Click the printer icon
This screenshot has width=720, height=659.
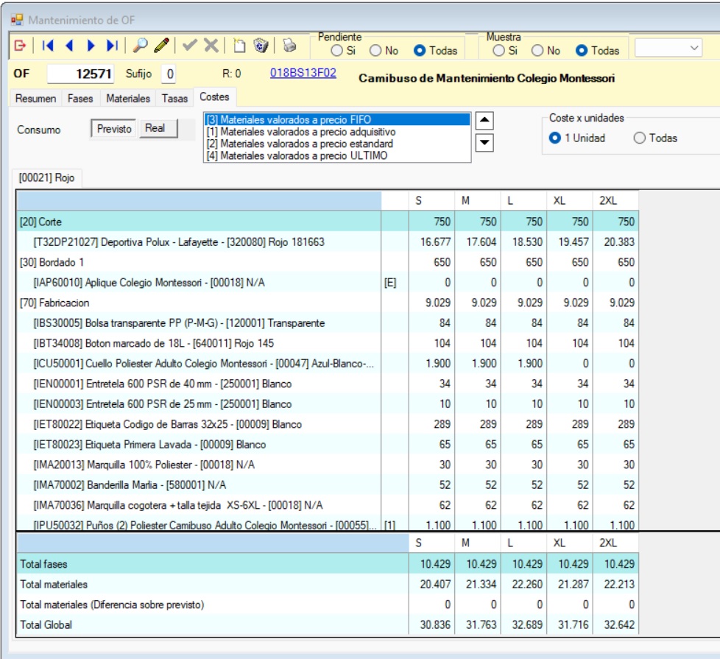point(290,46)
